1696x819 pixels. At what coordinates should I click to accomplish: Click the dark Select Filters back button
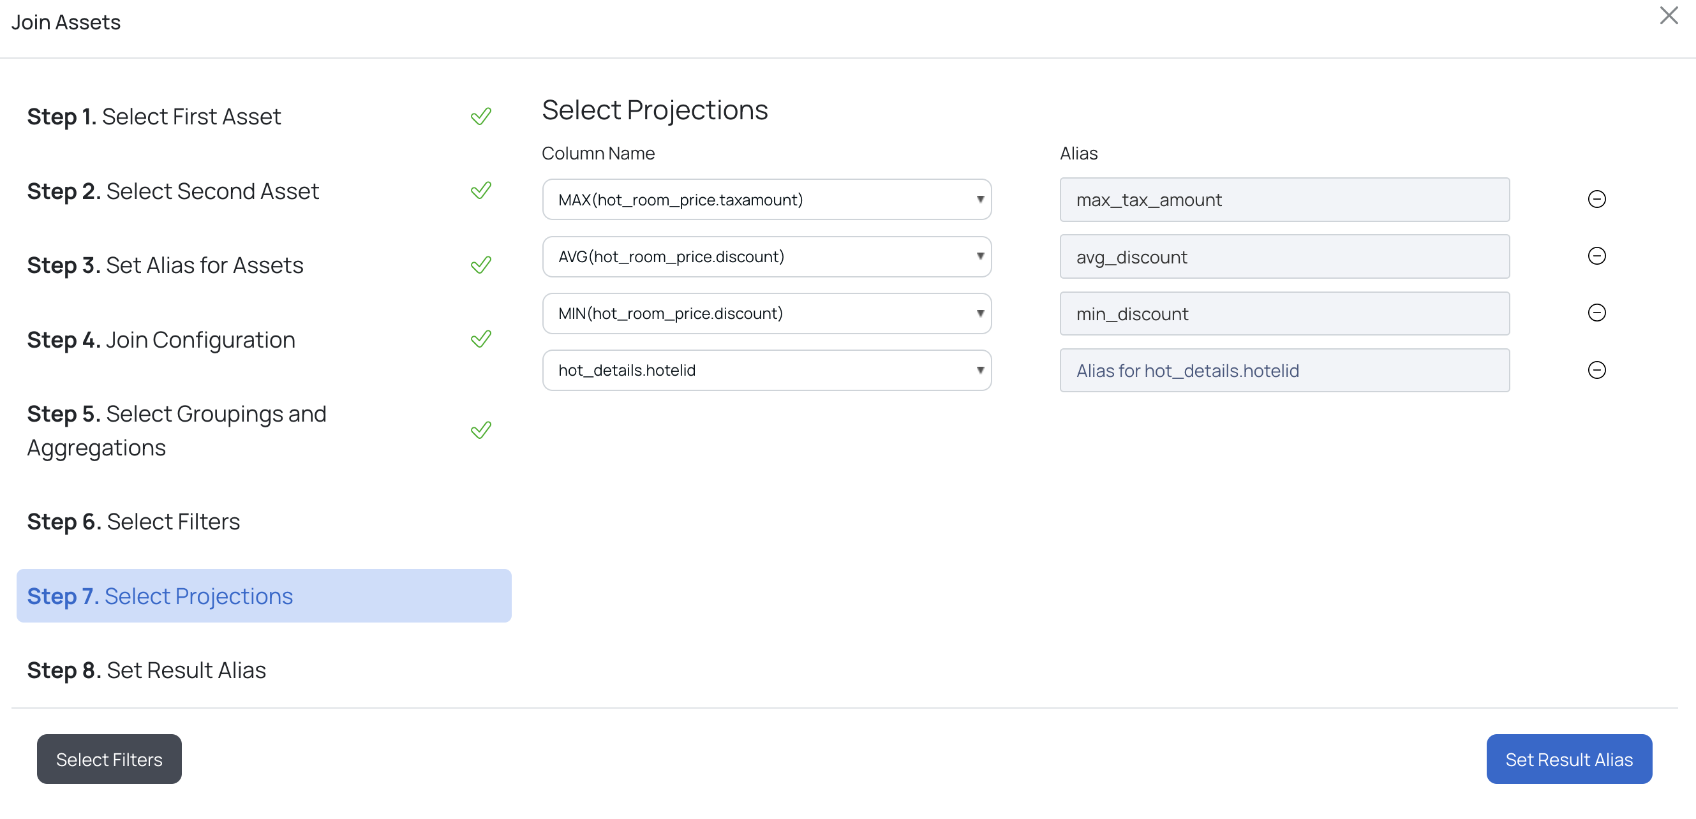[109, 759]
